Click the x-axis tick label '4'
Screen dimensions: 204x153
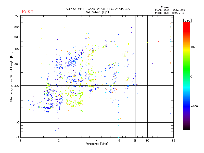coord(97,141)
